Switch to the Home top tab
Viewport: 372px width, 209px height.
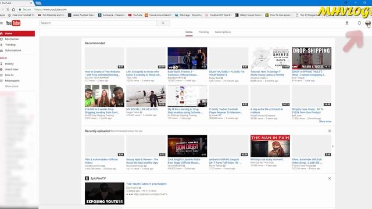tap(189, 32)
